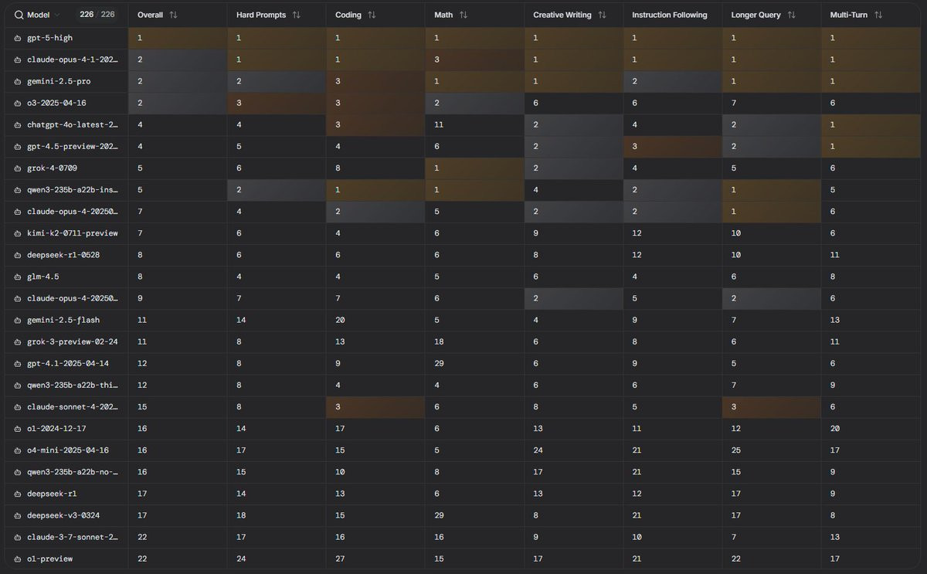Sort by Coding using its arrow icon
927x574 pixels.
tap(372, 15)
